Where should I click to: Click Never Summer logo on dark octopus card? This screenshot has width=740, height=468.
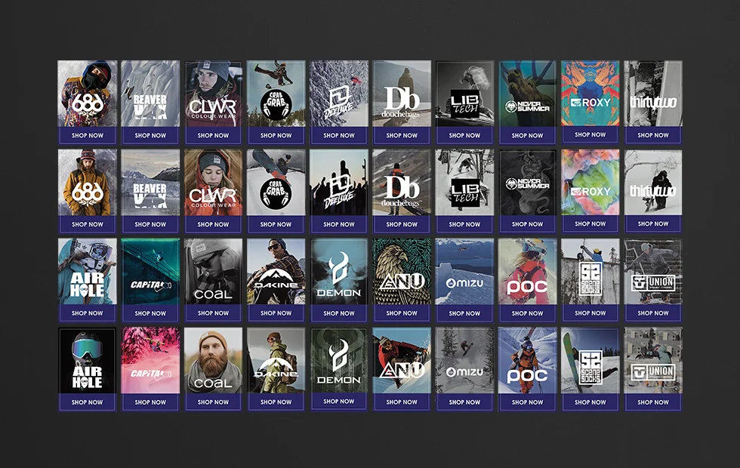pyautogui.click(x=527, y=183)
